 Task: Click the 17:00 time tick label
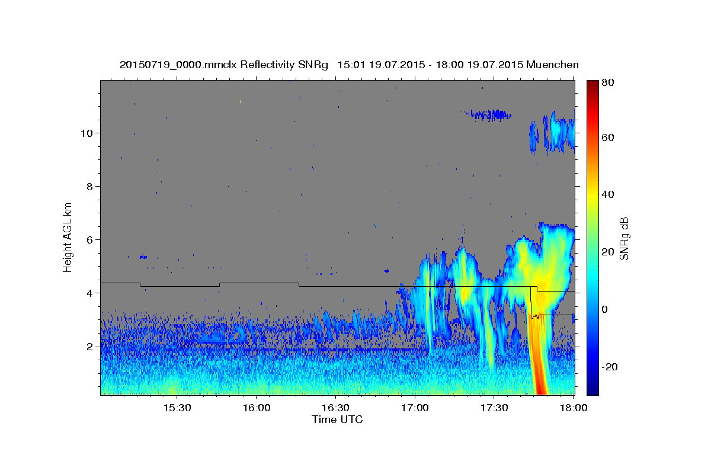pos(415,408)
